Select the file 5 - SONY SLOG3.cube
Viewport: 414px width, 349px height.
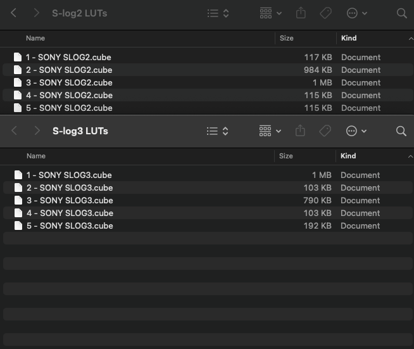pyautogui.click(x=69, y=225)
